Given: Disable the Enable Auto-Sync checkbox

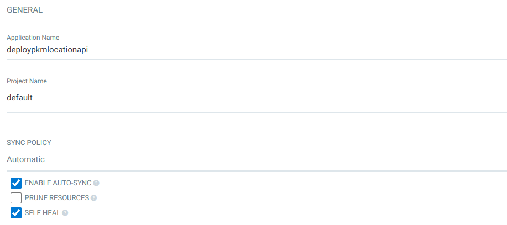Looking at the screenshot, I should point(16,183).
